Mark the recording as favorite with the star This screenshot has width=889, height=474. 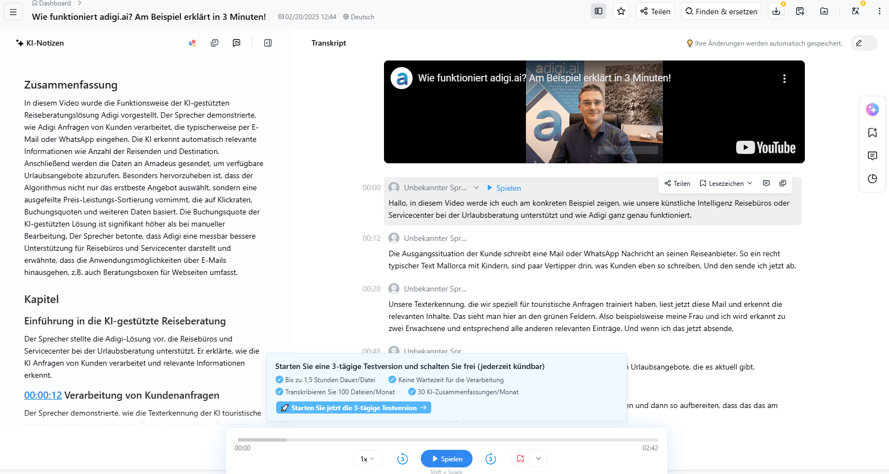(x=621, y=12)
